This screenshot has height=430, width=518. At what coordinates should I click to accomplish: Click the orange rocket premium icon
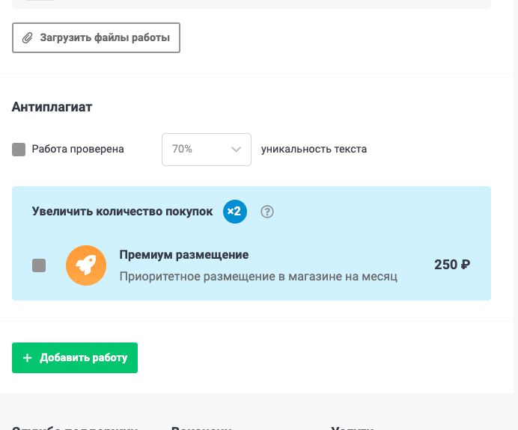[86, 265]
